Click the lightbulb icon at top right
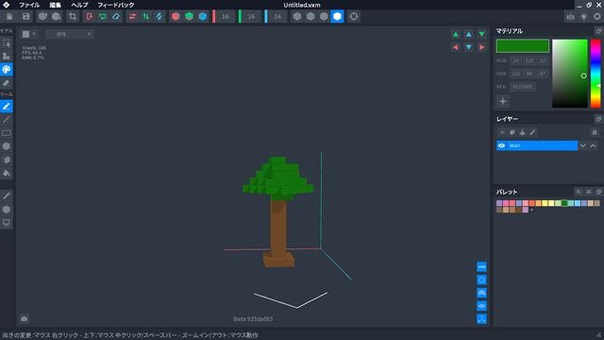Image resolution: width=604 pixels, height=340 pixels. (584, 17)
